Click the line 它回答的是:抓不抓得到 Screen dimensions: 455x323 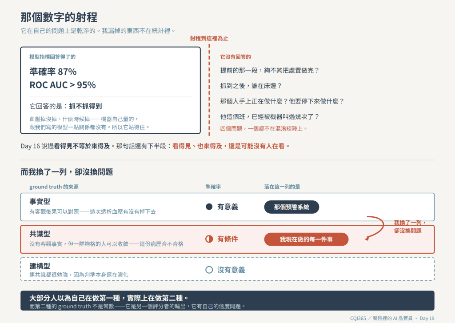66,106
